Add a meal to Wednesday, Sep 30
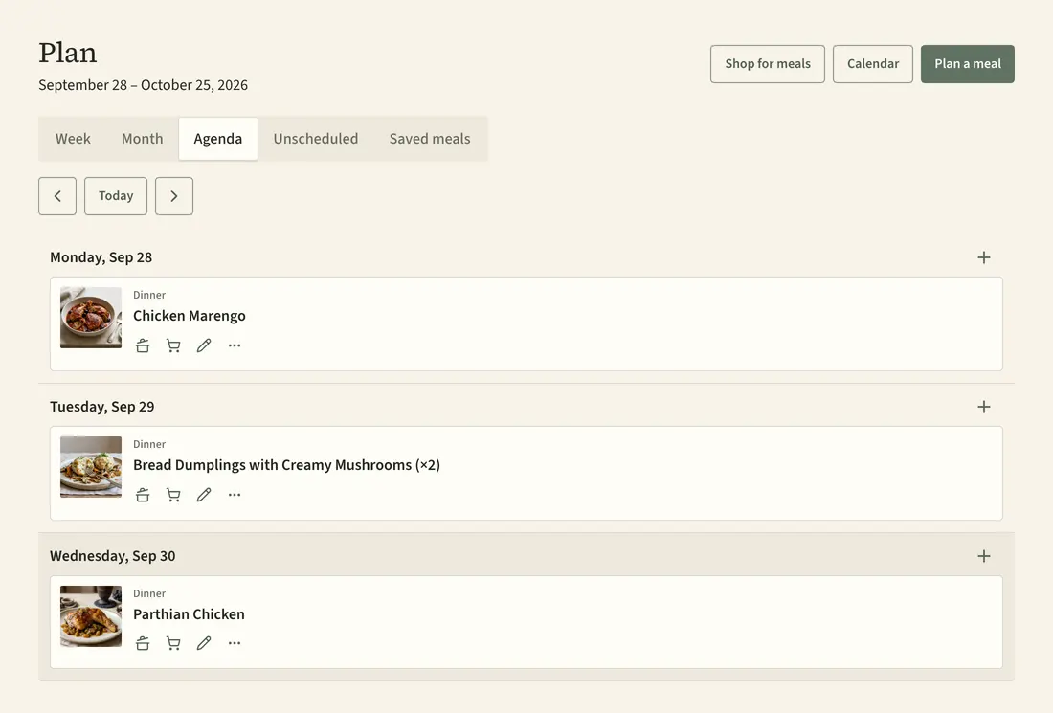This screenshot has height=713, width=1053. (x=984, y=556)
